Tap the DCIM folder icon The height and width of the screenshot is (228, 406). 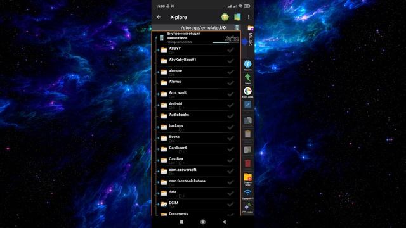coord(164,204)
